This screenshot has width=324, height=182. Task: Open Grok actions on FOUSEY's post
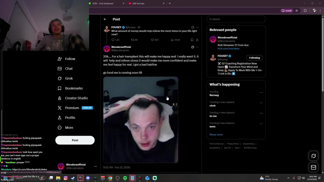[193, 27]
